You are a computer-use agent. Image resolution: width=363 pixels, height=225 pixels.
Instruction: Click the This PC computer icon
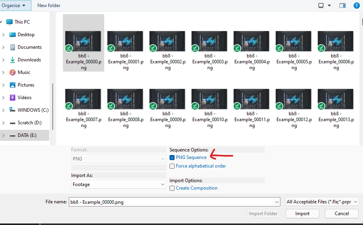coord(9,22)
